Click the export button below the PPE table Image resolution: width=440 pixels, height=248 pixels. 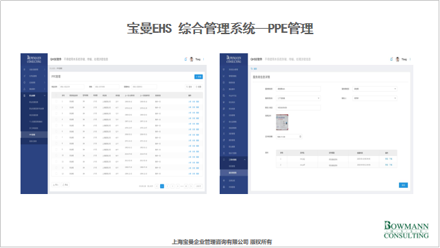65,185
